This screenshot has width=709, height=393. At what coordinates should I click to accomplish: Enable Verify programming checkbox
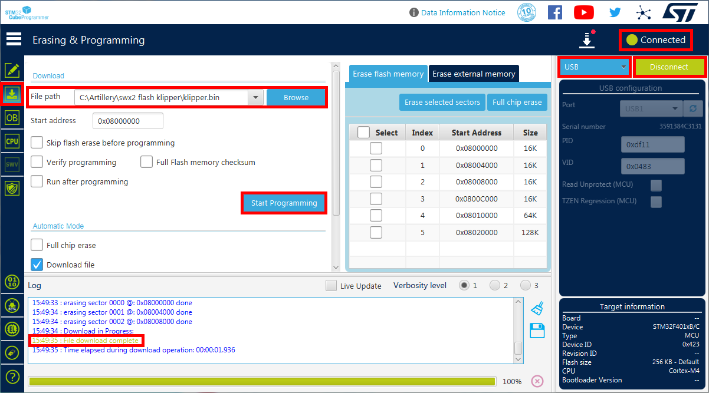click(37, 162)
